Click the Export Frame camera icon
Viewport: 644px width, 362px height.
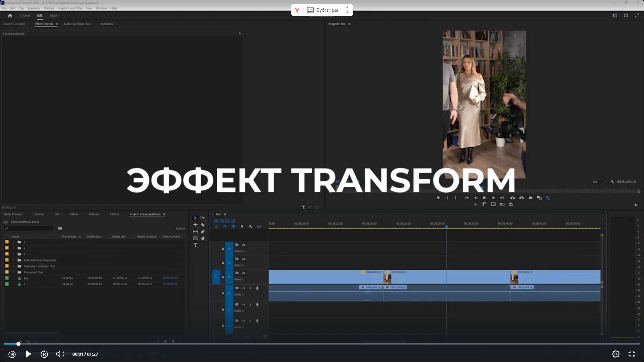click(x=531, y=198)
